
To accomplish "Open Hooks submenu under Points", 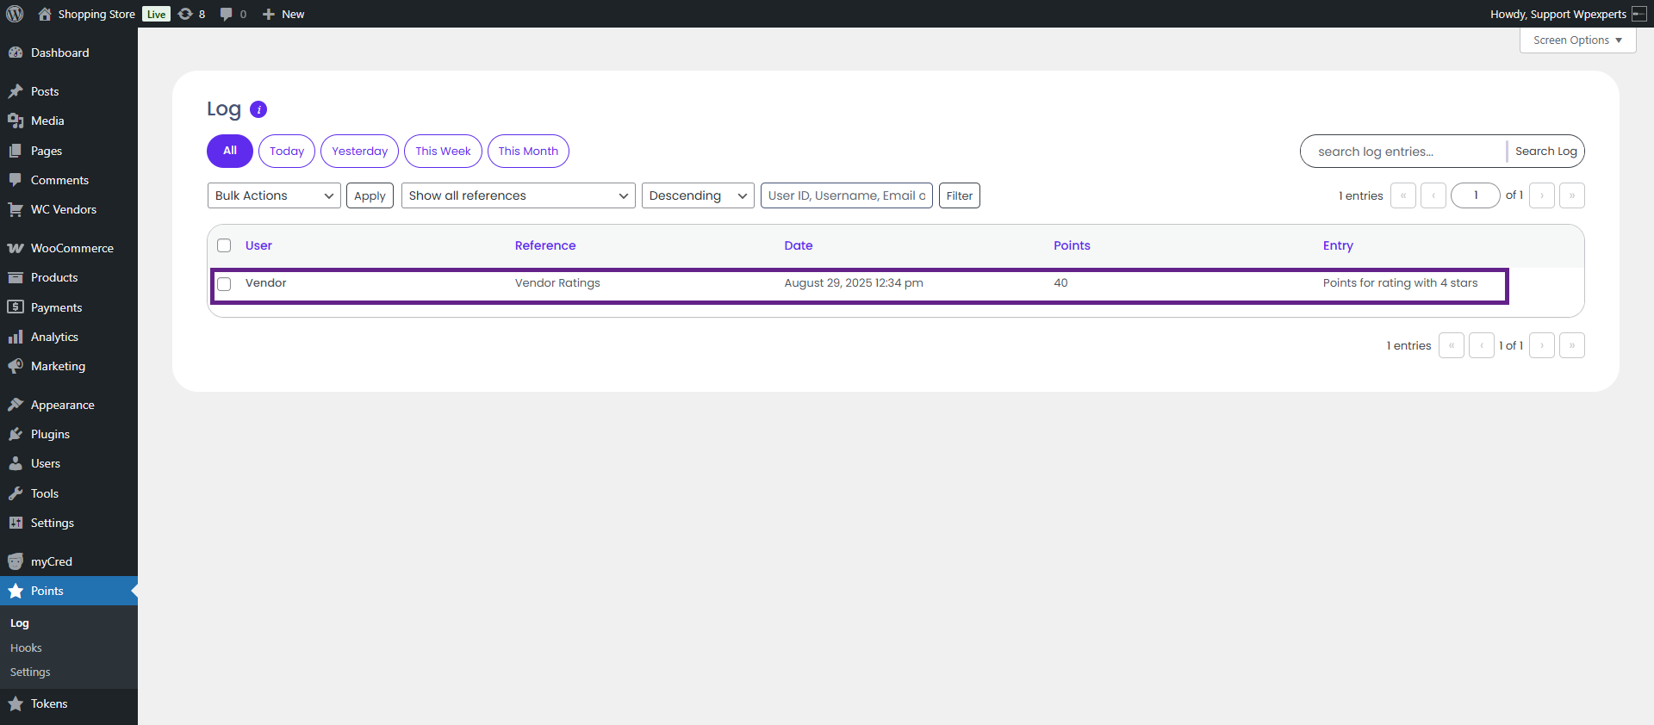I will pos(26,648).
